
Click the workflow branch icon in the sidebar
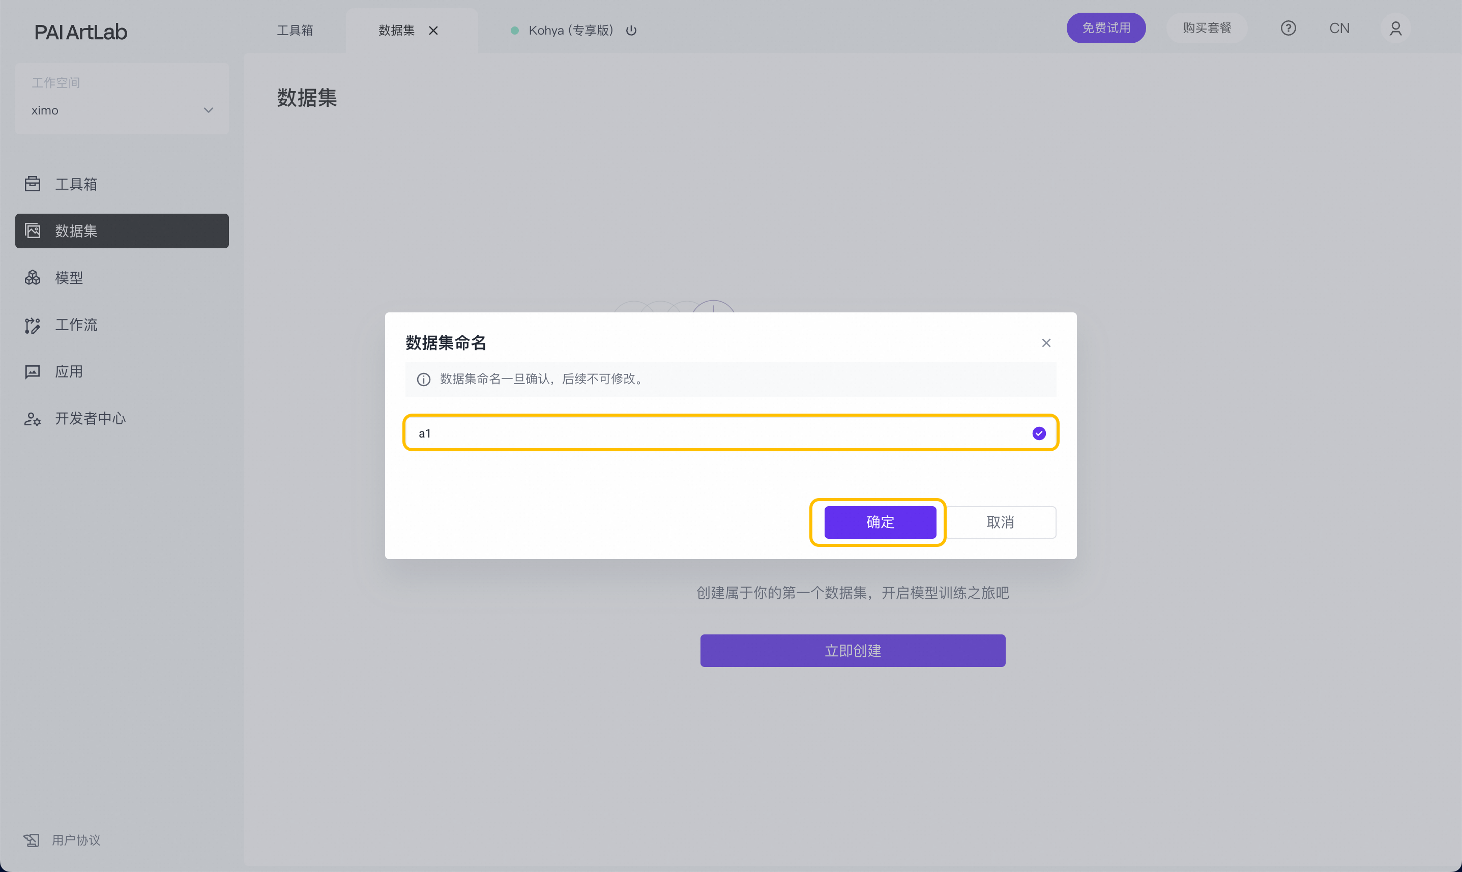point(33,325)
